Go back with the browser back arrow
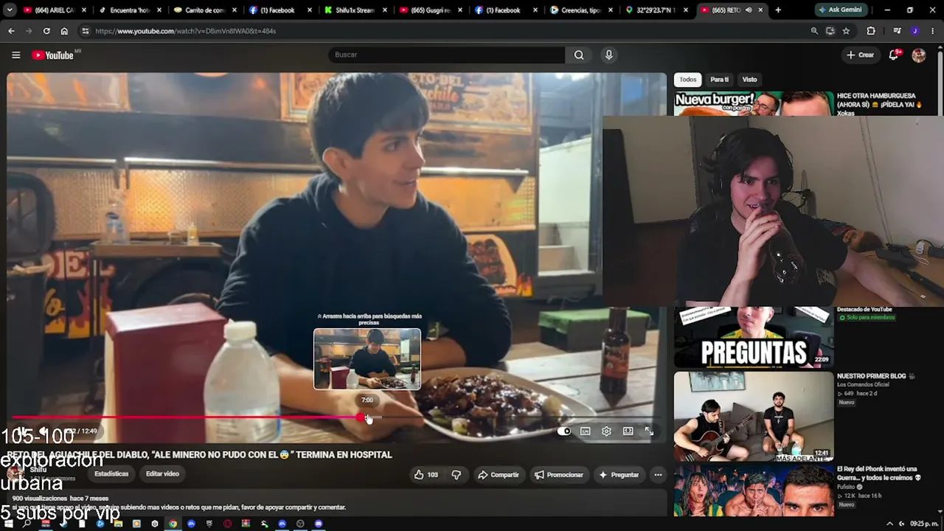 [11, 31]
